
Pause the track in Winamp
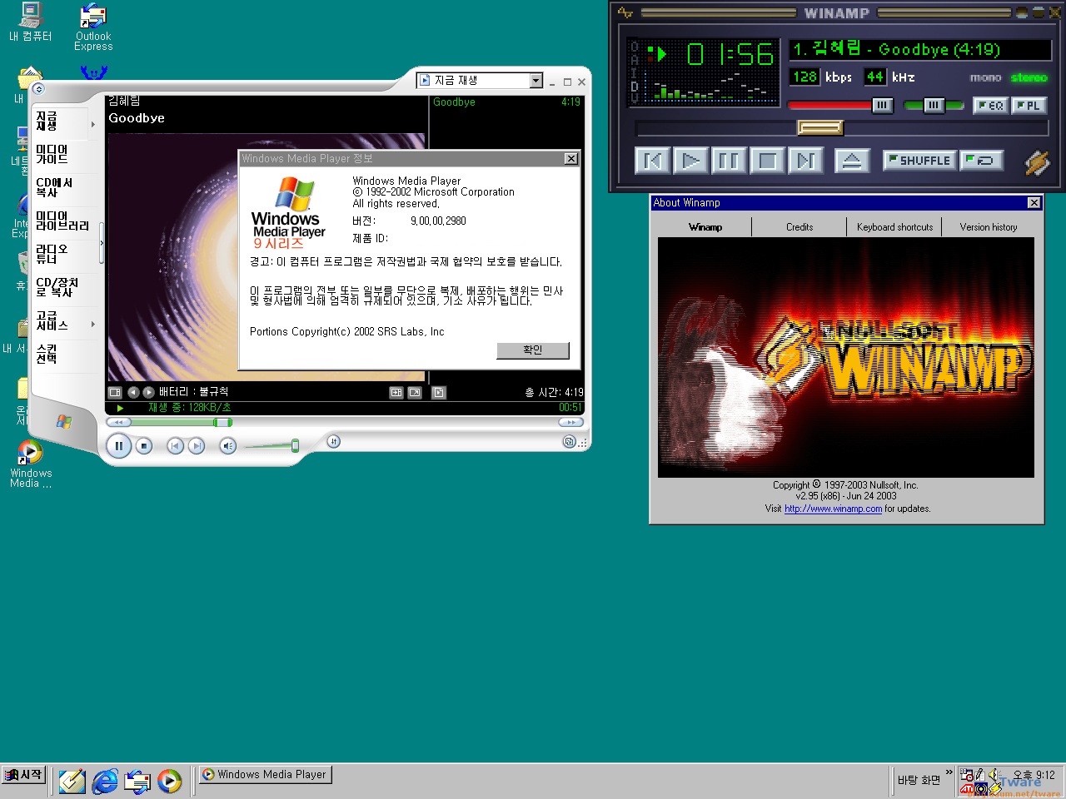730,161
